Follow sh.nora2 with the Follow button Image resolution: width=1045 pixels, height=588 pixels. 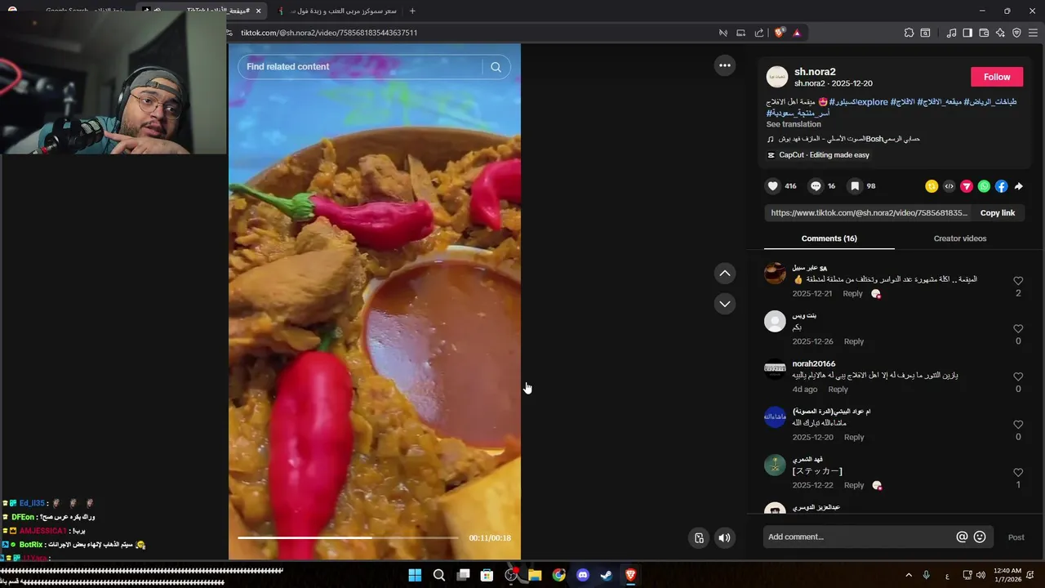pyautogui.click(x=997, y=77)
